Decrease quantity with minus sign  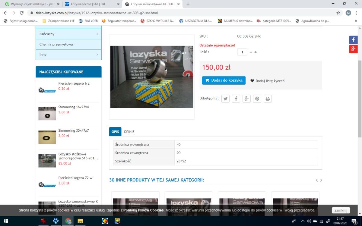pos(251,52)
